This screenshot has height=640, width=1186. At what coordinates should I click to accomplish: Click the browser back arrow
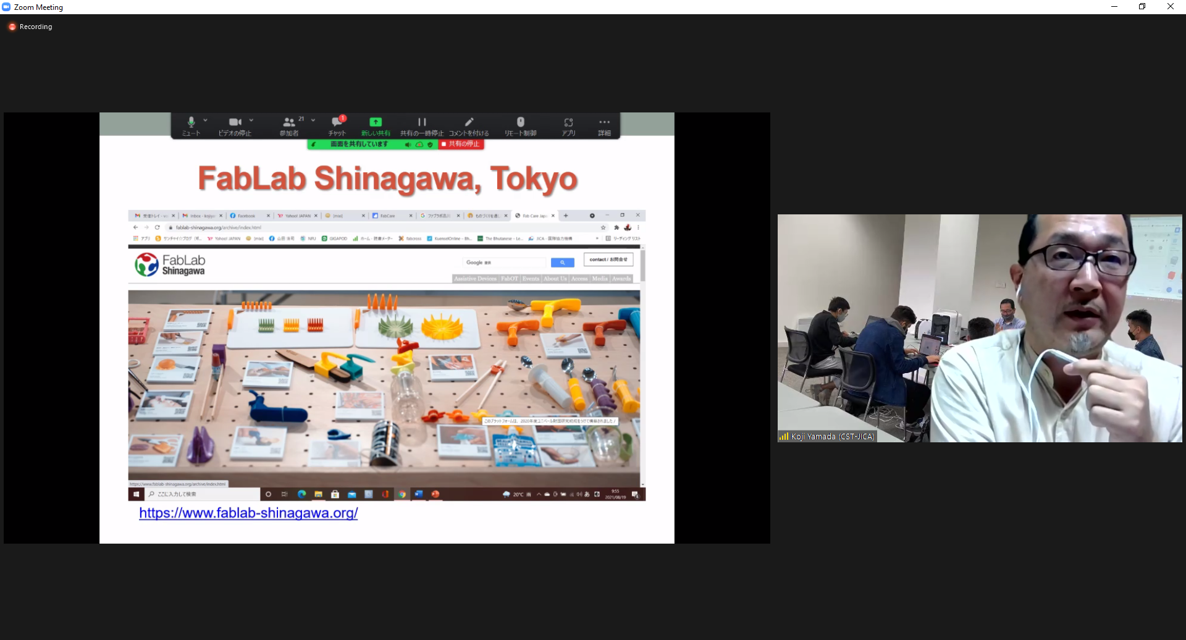tap(135, 227)
